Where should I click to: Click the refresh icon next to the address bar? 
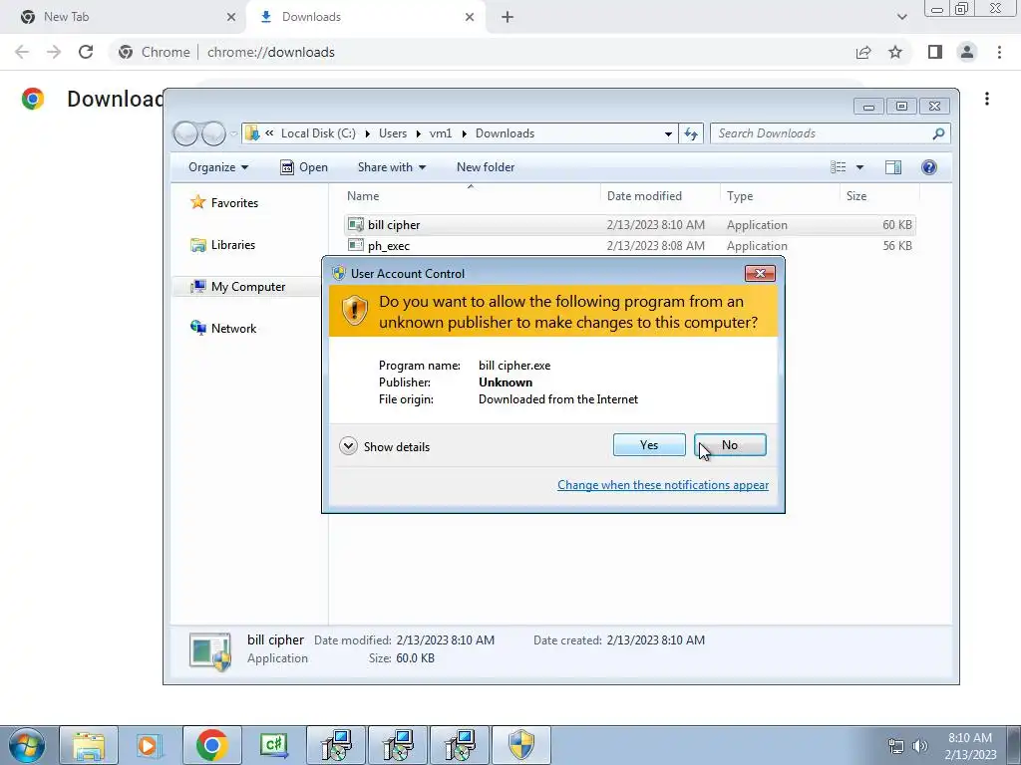(691, 133)
